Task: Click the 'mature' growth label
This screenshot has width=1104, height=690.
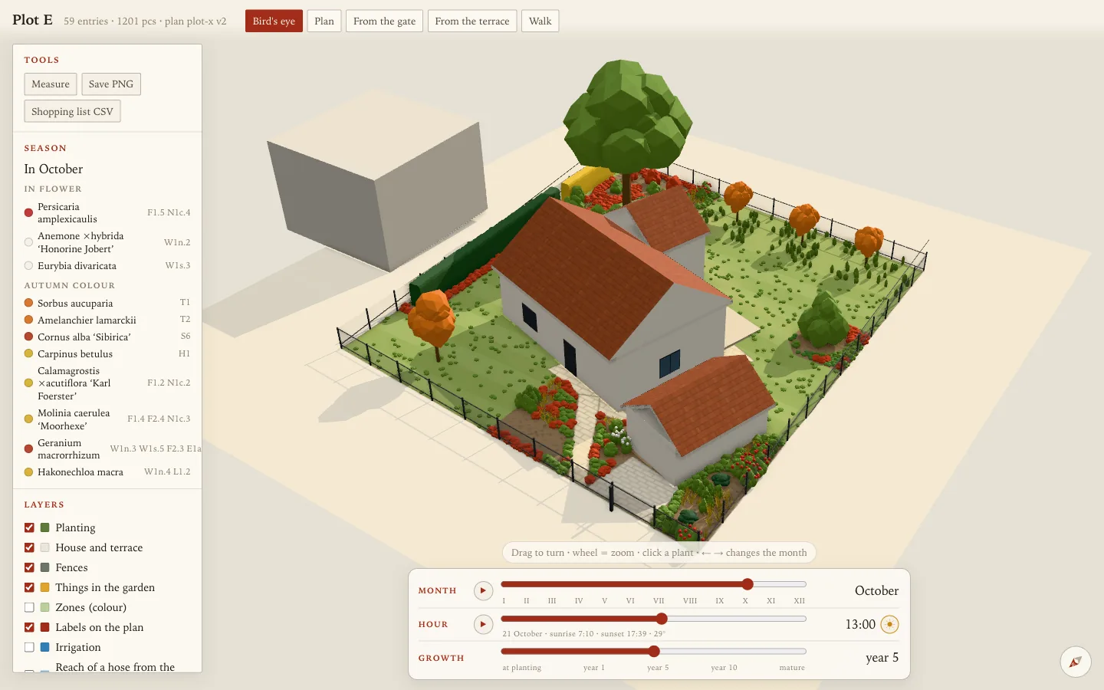Action: [792, 668]
